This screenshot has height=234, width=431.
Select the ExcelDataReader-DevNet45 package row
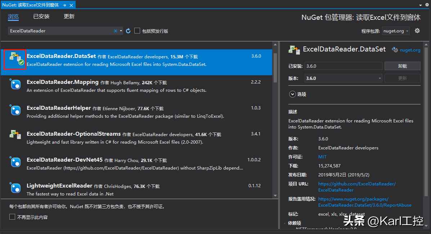tap(136, 166)
